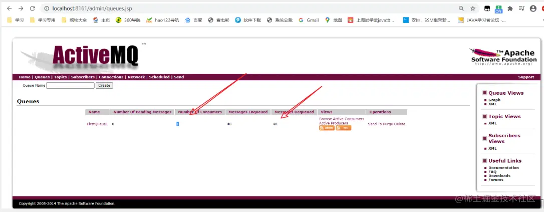This screenshot has height=212, width=544.
Task: Open FAQ under Useful Links
Action: (x=492, y=172)
